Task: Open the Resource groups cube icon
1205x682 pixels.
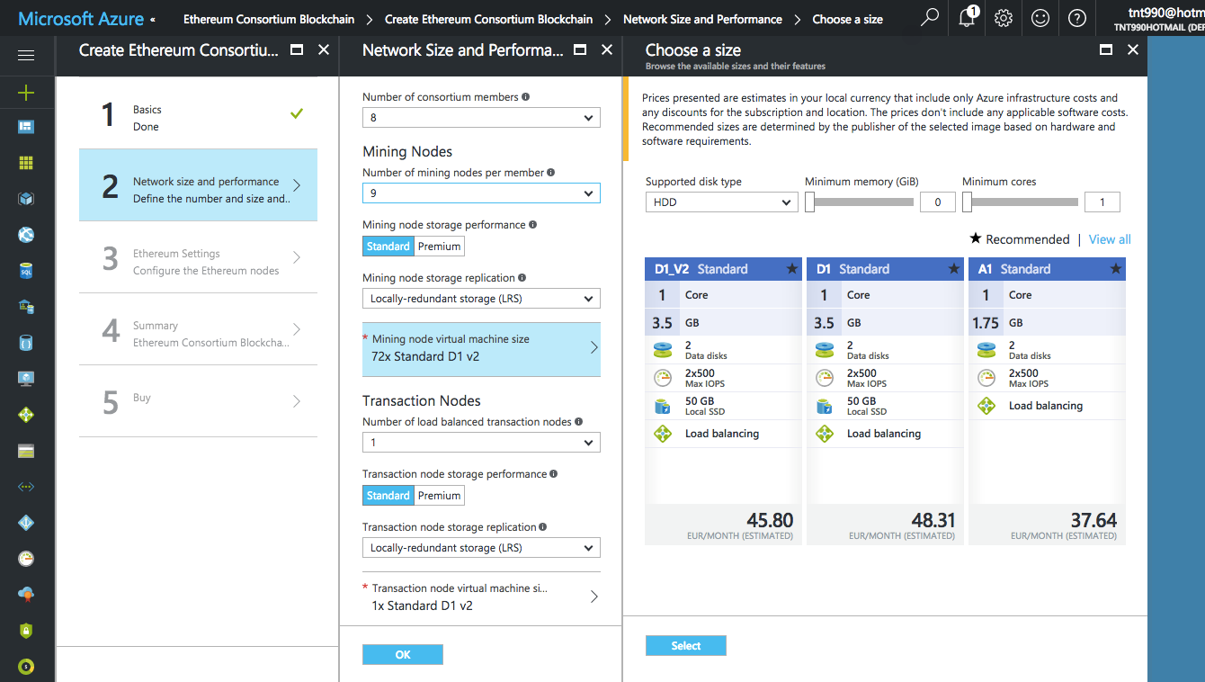Action: click(x=26, y=199)
